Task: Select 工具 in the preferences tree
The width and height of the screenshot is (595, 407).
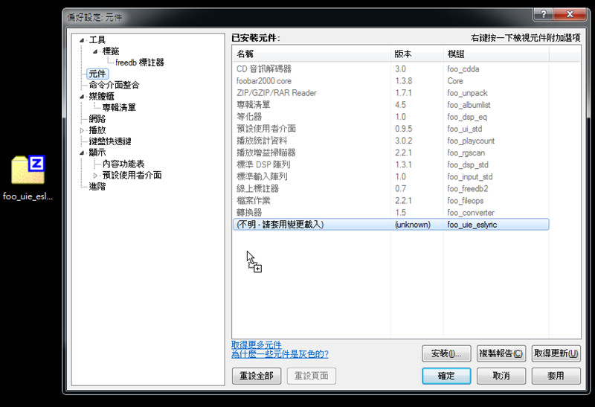Action: (x=97, y=40)
